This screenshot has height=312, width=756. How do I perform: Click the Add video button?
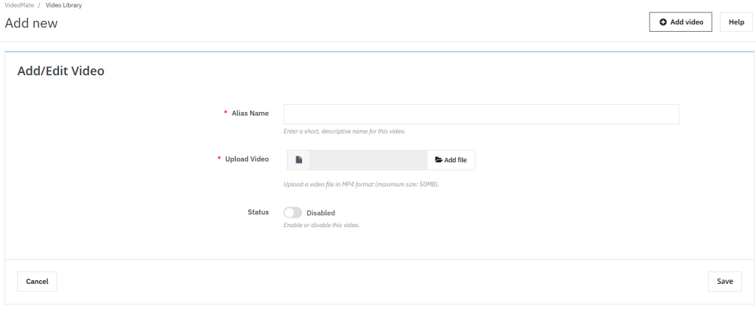[680, 22]
